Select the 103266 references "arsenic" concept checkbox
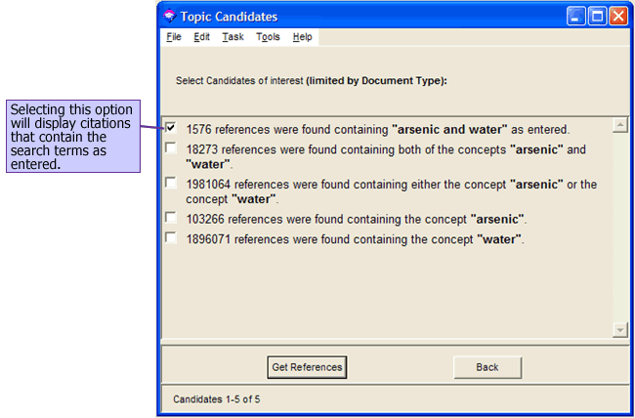The image size is (635, 418). click(171, 218)
